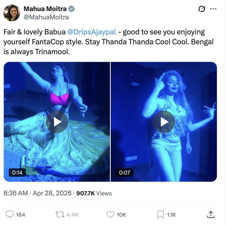
Task: Play the left 0:14 video
Action: [57, 122]
